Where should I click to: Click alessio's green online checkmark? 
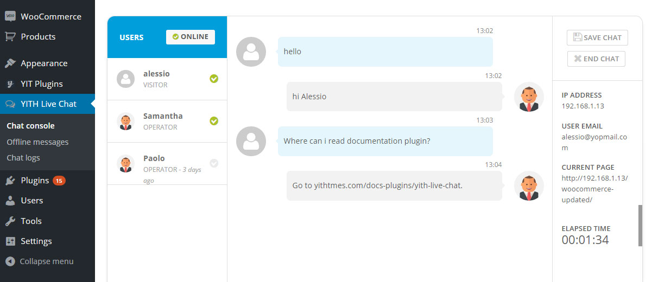coord(214,79)
